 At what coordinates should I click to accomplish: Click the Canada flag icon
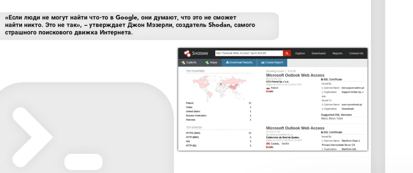268,144
